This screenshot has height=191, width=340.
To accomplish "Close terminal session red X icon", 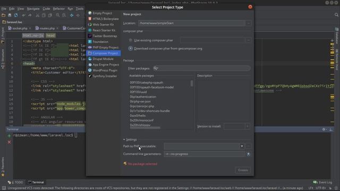I will point(9,142).
